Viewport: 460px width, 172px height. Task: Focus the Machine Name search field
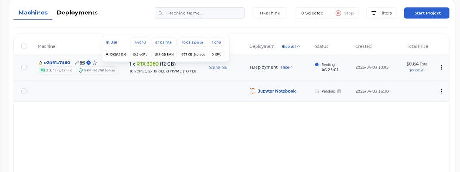(199, 13)
